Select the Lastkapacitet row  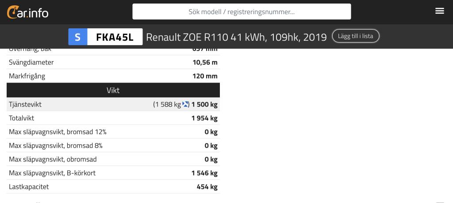113,187
